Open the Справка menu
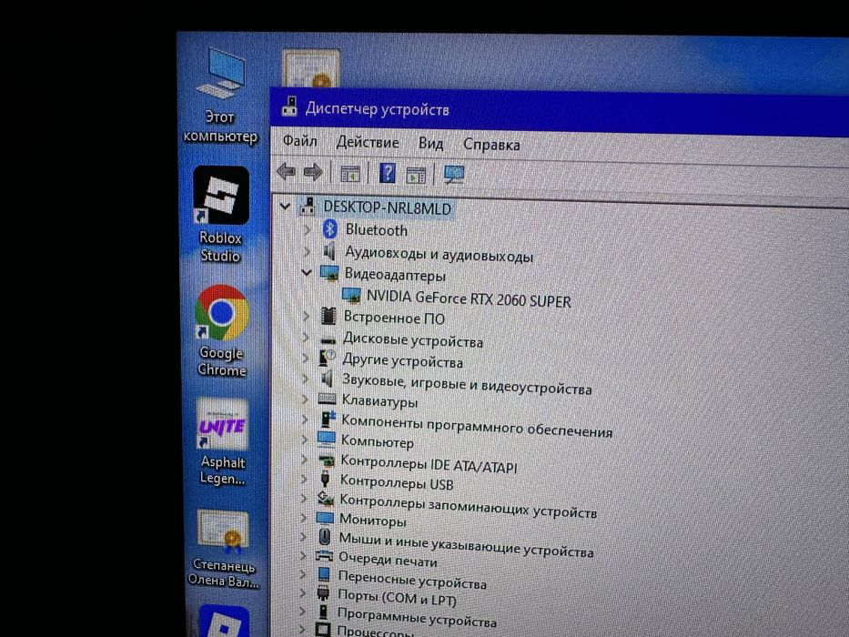849x637 pixels. pos(491,145)
